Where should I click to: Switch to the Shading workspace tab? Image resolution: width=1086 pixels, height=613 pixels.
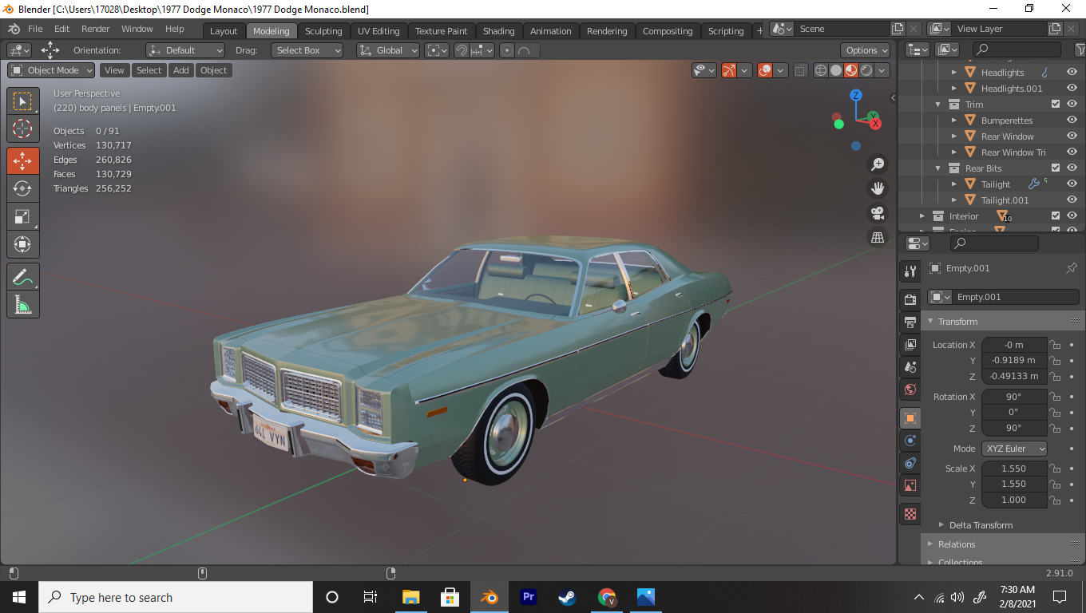(x=499, y=31)
